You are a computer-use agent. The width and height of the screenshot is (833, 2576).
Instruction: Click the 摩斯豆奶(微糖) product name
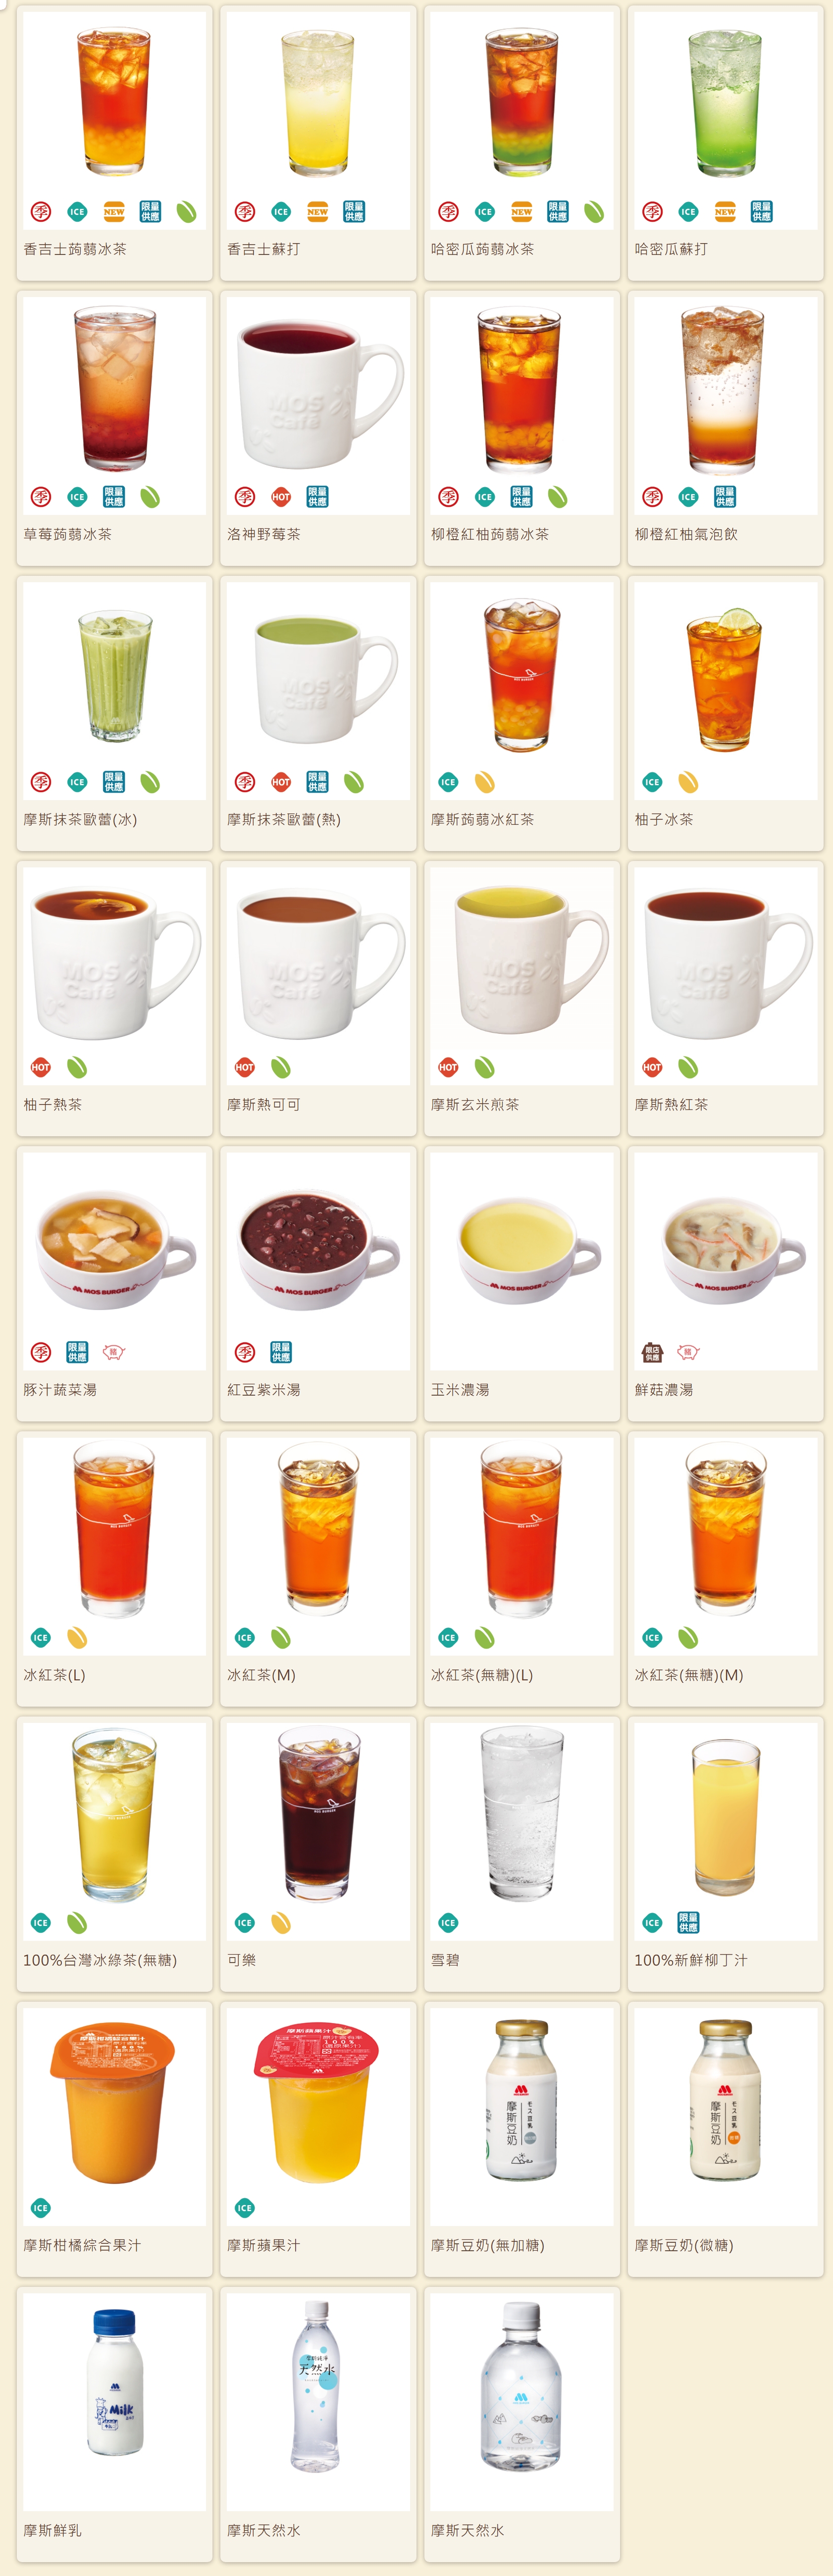684,2244
